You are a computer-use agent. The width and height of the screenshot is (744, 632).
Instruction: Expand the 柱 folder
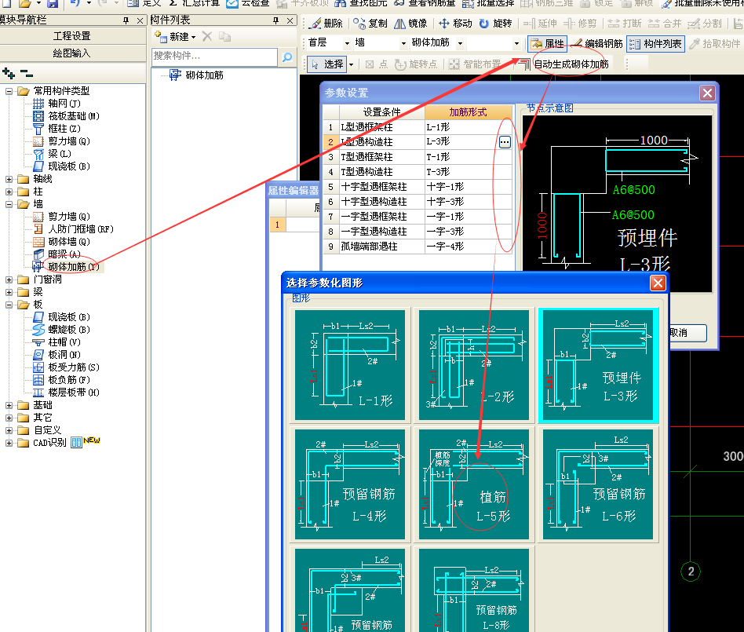9,192
